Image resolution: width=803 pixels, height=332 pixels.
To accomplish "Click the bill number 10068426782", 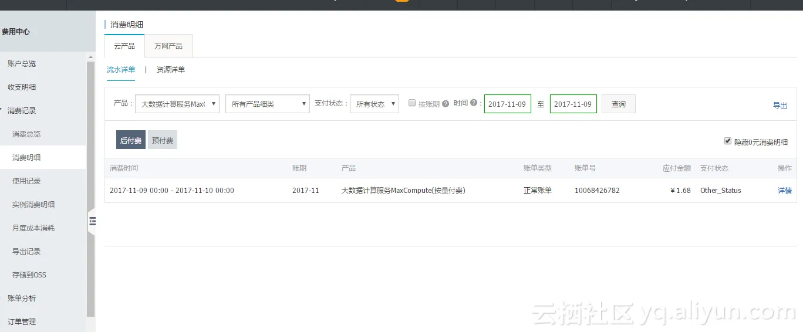I will [597, 191].
